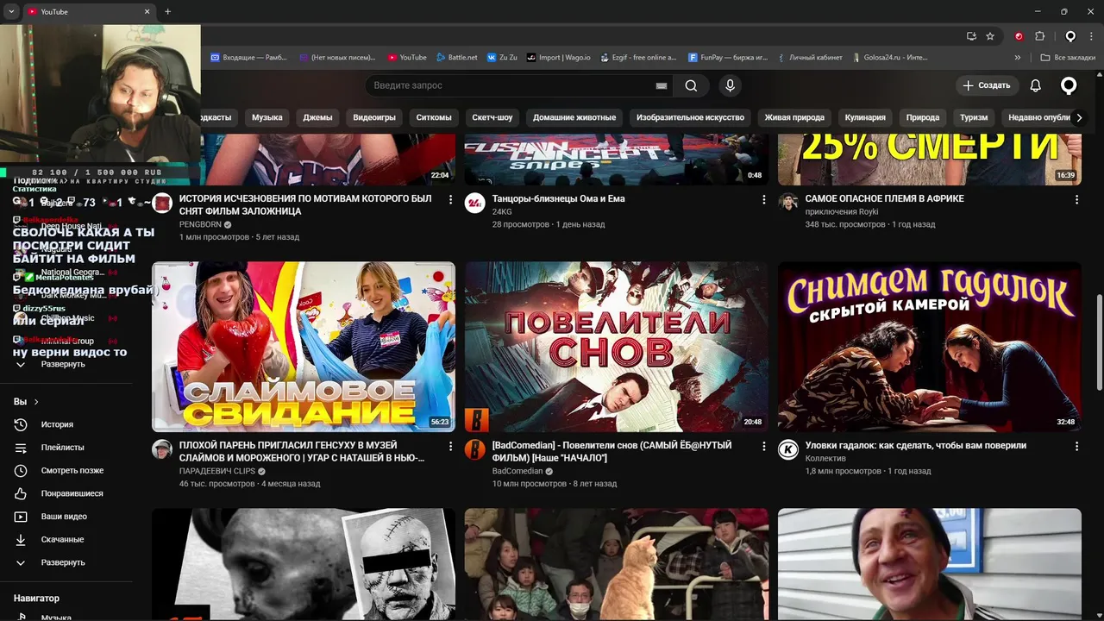The height and width of the screenshot is (621, 1104).
Task: Select the Ситкомы category chip
Action: (x=434, y=117)
